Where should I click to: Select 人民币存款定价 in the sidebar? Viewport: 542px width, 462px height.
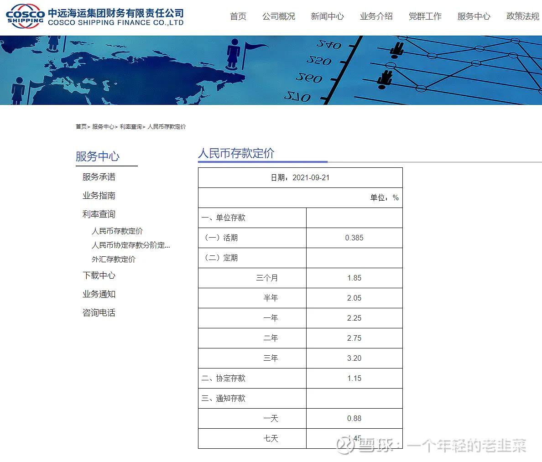(118, 231)
